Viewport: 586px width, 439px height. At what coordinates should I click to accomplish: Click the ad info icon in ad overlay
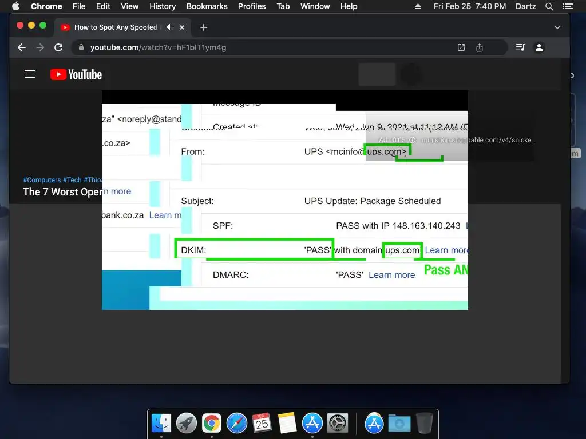point(413,140)
